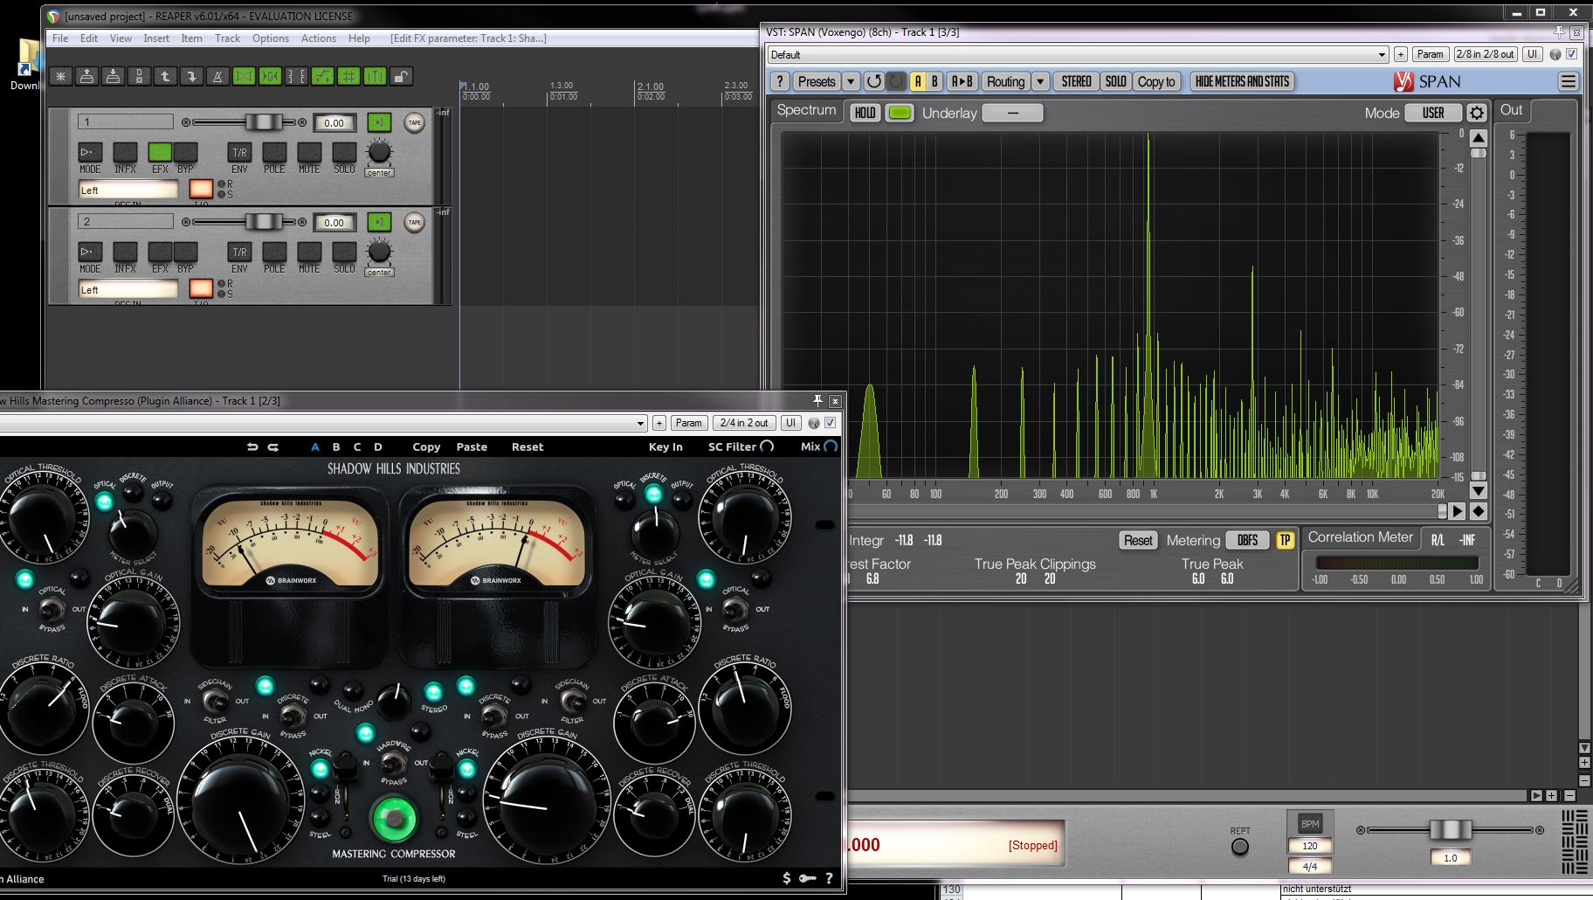
Task: Click the SPAN reload preset arrow icon
Action: [873, 81]
